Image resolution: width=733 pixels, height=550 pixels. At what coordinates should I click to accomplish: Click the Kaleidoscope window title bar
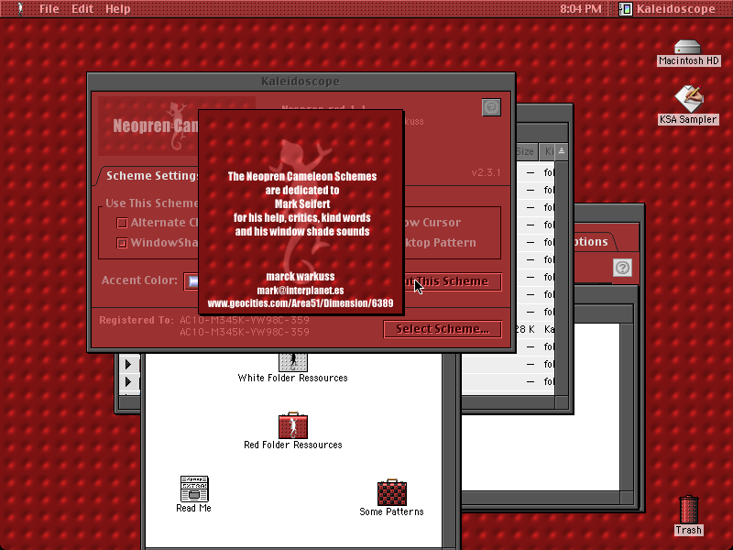[301, 82]
